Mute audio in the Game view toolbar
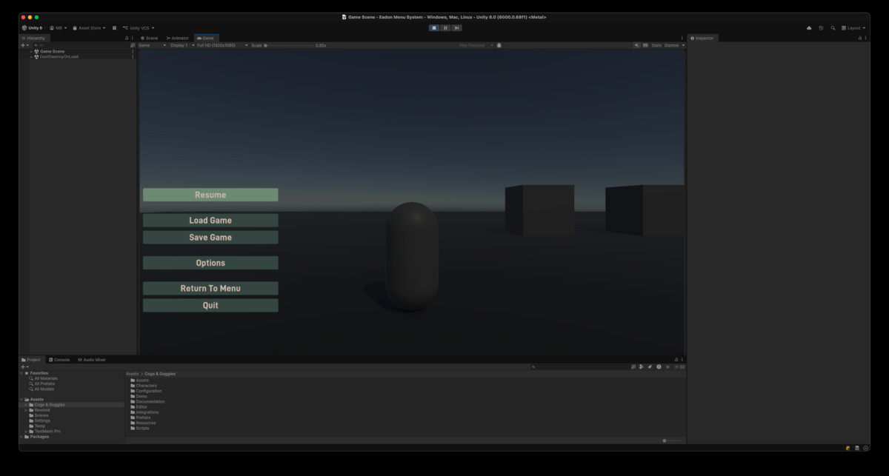The width and height of the screenshot is (889, 476). coord(637,45)
